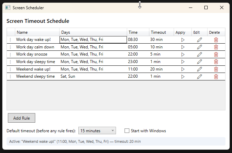Select the "Work day calm down" name cell
Viewport: 232px width, 153px height.
pyautogui.click(x=37, y=47)
